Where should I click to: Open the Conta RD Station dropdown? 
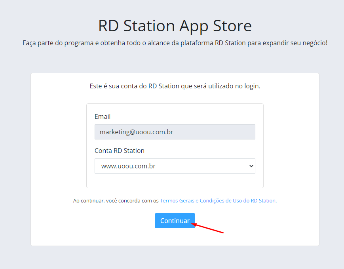[175, 166]
